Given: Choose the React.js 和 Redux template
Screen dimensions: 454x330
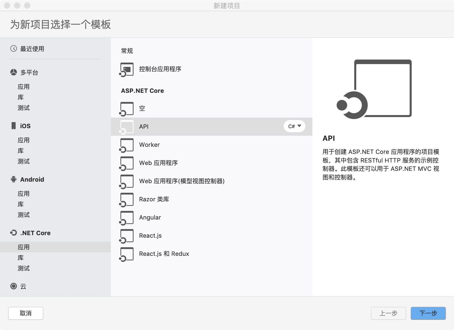Looking at the screenshot, I should click(212, 254).
